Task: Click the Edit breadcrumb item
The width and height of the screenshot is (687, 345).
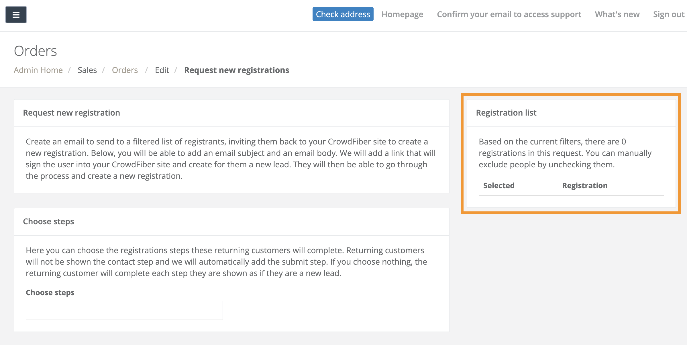Action: pos(162,70)
